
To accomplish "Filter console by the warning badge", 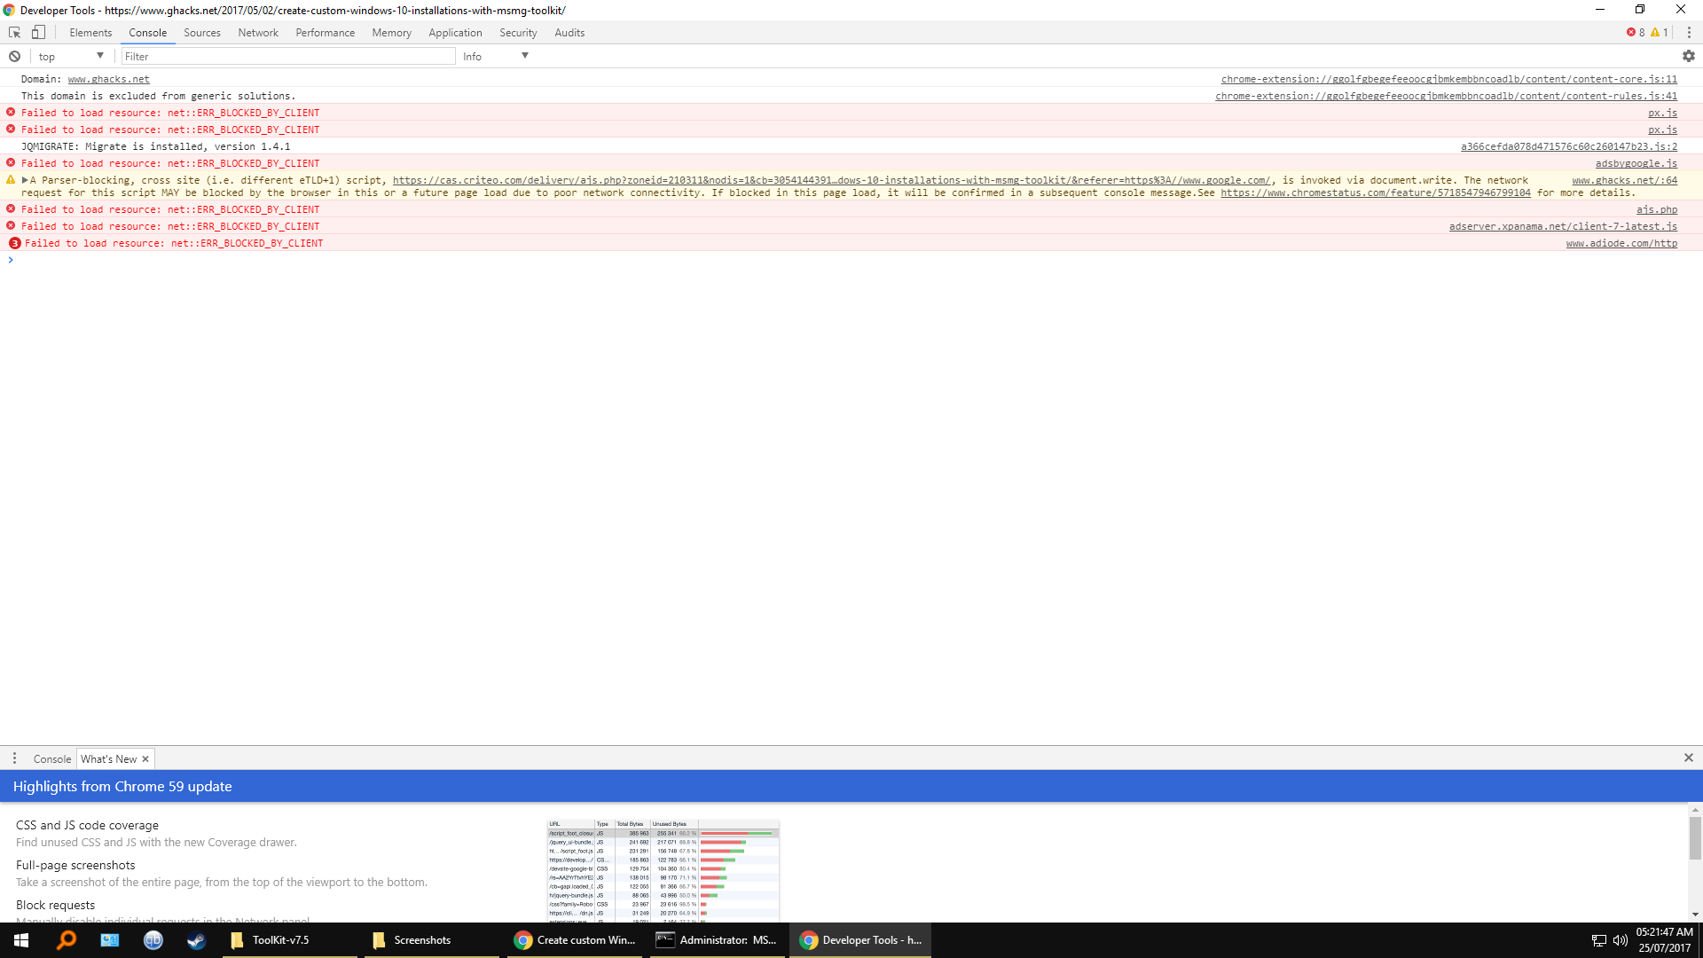I will 1659,32.
